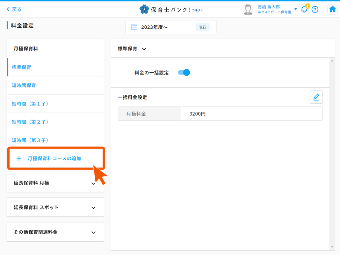
Task: Click the list icon beside 2023年度〜
Action: pos(134,27)
